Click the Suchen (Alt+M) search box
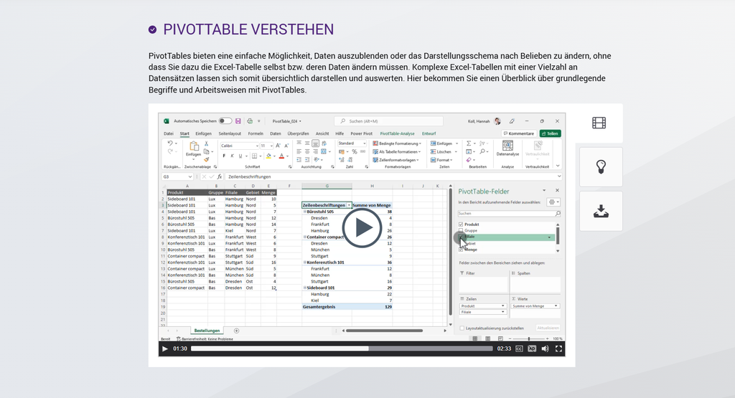The width and height of the screenshot is (735, 398). (x=388, y=120)
